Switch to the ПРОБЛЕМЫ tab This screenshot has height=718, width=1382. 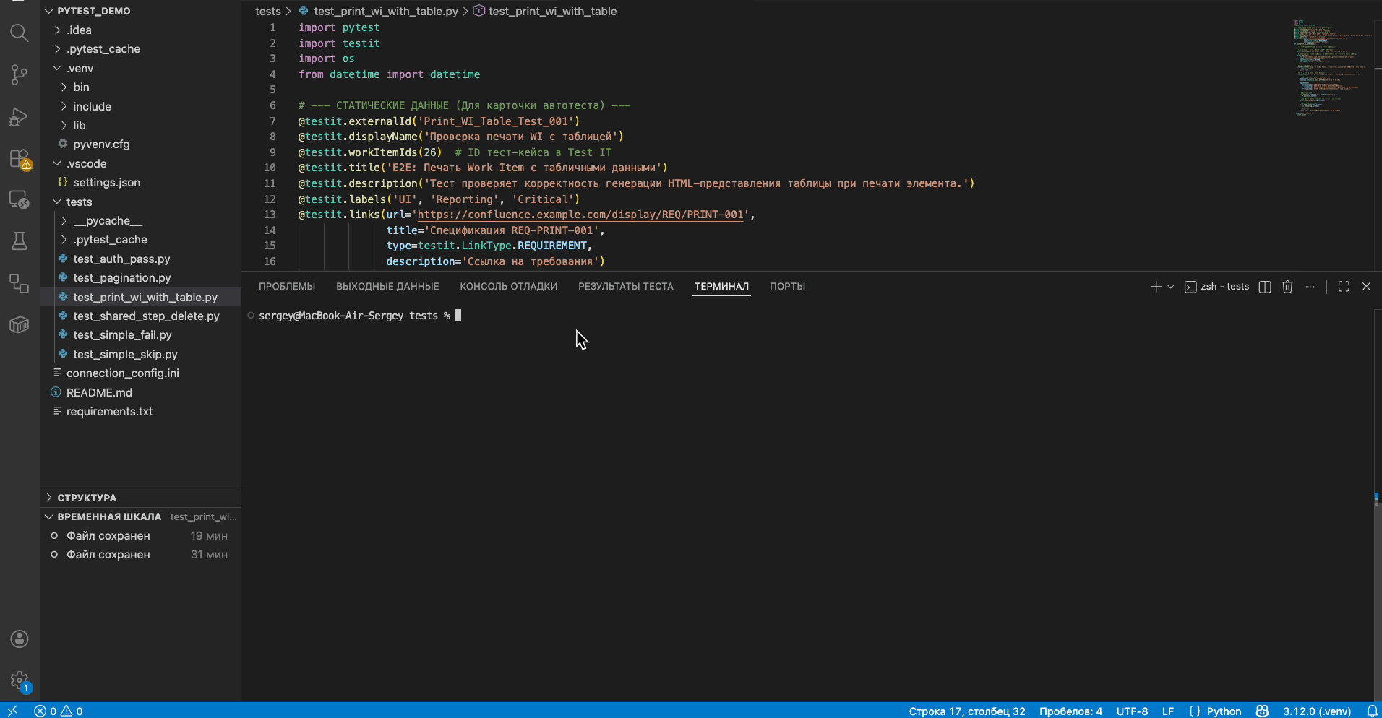coord(287,287)
